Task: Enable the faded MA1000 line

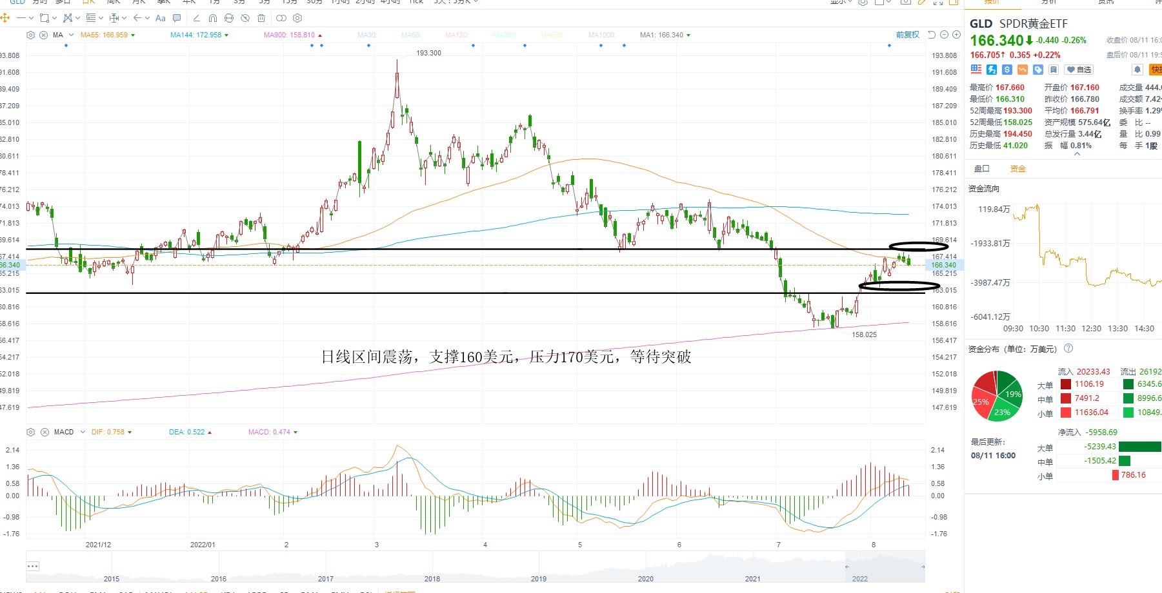Action: tap(603, 35)
